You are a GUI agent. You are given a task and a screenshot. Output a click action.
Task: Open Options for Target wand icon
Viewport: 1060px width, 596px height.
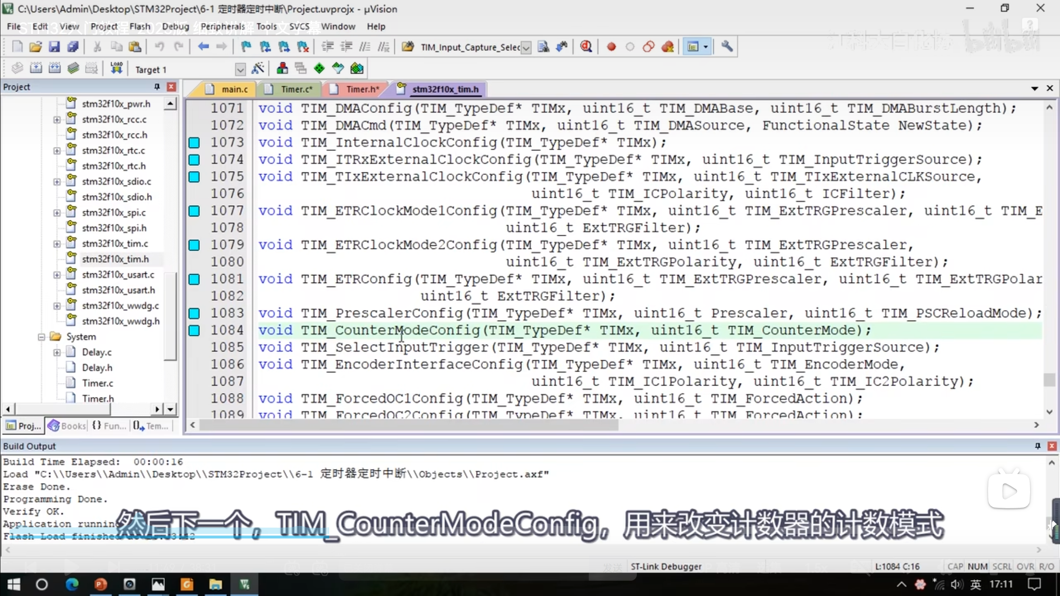pyautogui.click(x=258, y=68)
